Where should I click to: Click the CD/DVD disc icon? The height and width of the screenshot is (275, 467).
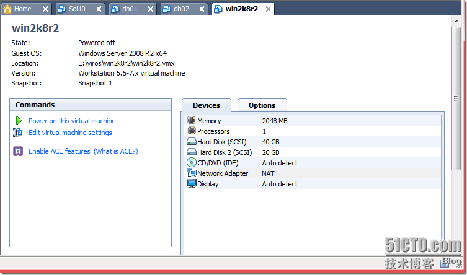[x=192, y=162]
